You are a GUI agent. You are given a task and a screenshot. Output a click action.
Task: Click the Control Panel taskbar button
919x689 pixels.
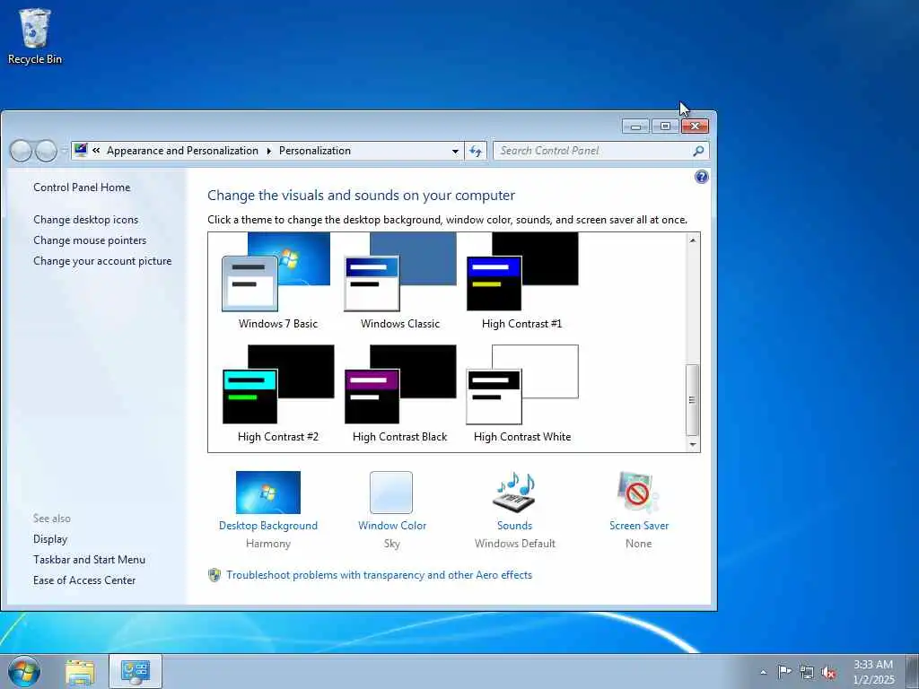(x=136, y=672)
